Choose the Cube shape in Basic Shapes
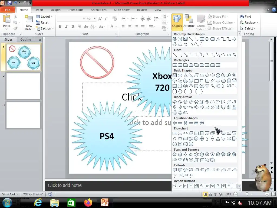 pyautogui.click(x=234, y=81)
